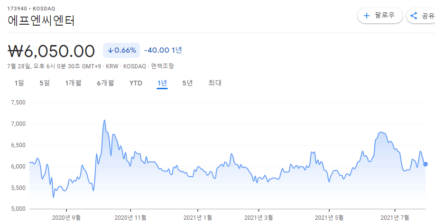Viewport: 435px width, 224px height.
Task: Click the plus icon in the 팔로우 button
Action: (x=367, y=16)
